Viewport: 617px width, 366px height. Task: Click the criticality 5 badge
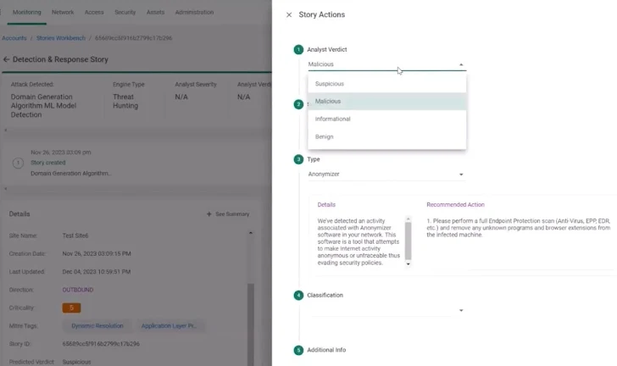point(71,308)
